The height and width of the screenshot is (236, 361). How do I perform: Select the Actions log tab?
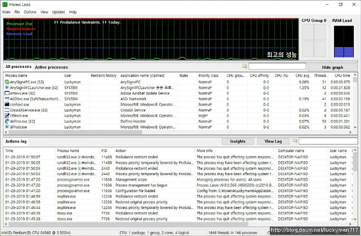coord(16,141)
